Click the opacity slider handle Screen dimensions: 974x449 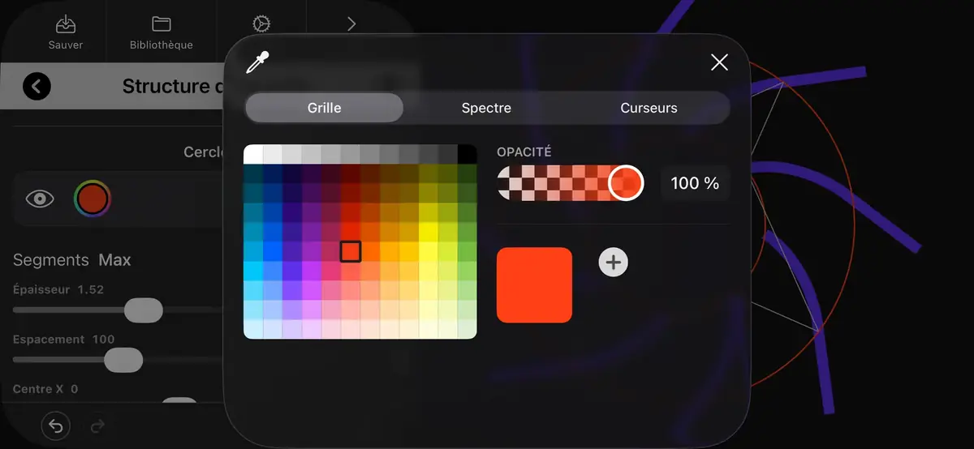[626, 183]
